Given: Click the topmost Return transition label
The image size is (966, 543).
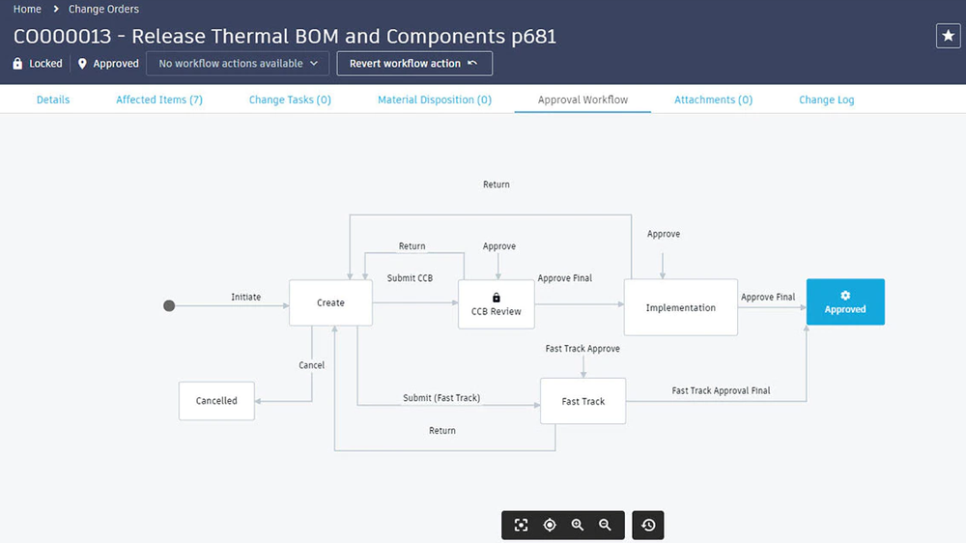Looking at the screenshot, I should point(496,185).
